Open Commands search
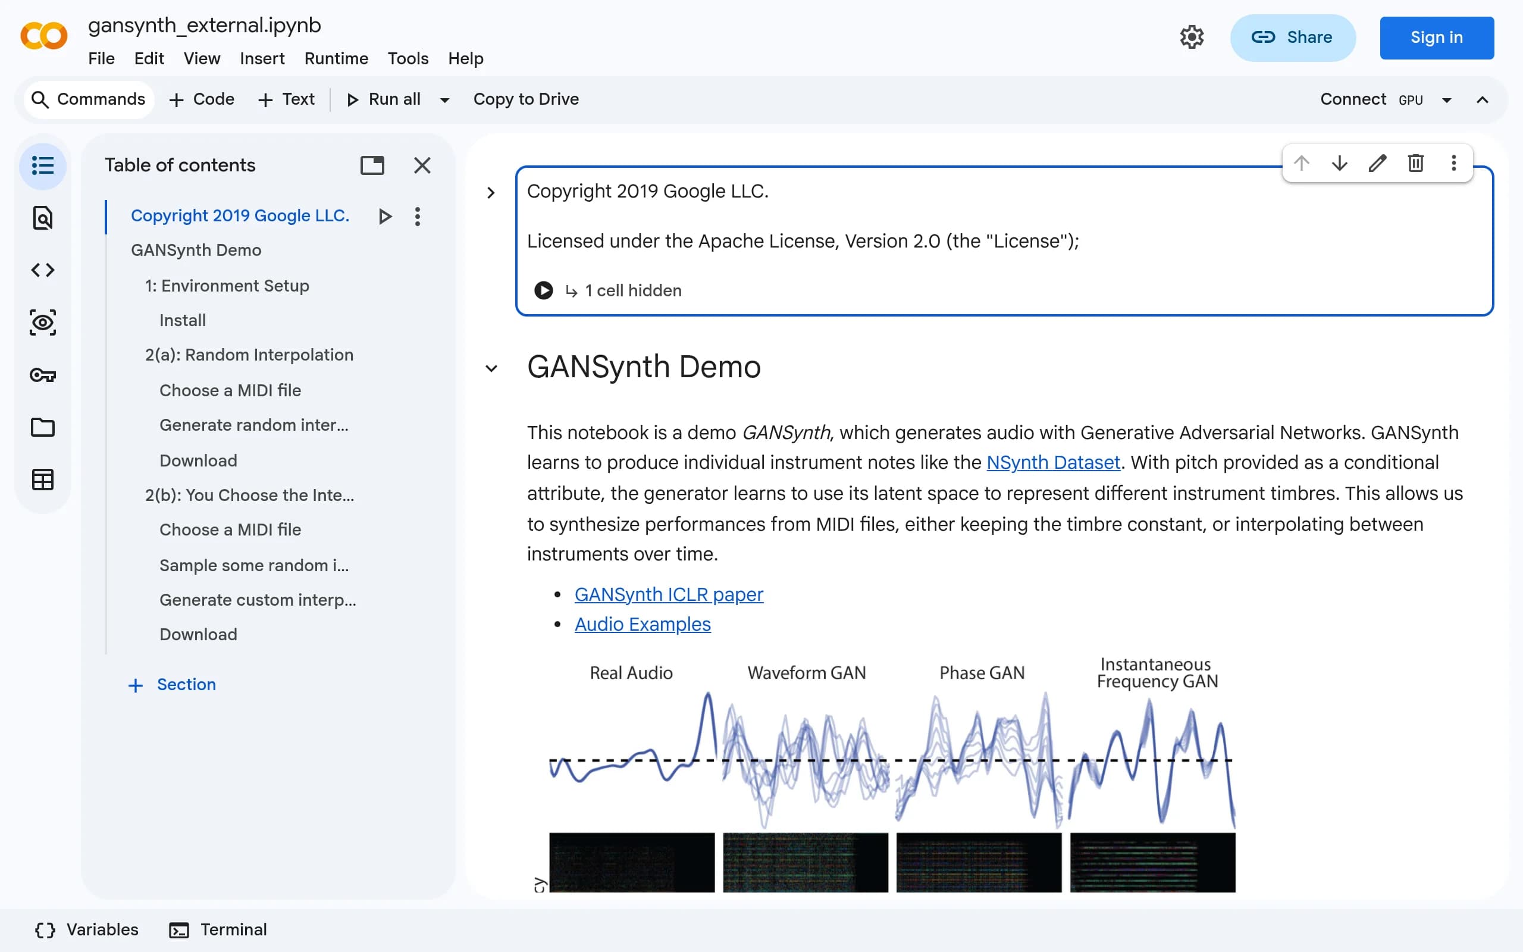Image resolution: width=1523 pixels, height=952 pixels. [x=89, y=99]
